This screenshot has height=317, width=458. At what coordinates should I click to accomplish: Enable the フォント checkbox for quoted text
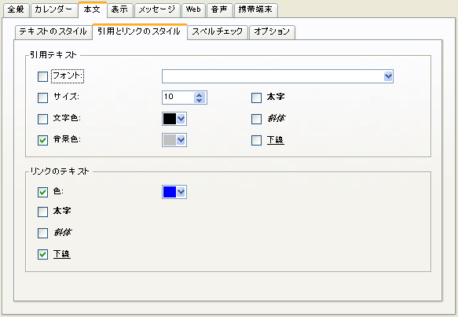(42, 76)
